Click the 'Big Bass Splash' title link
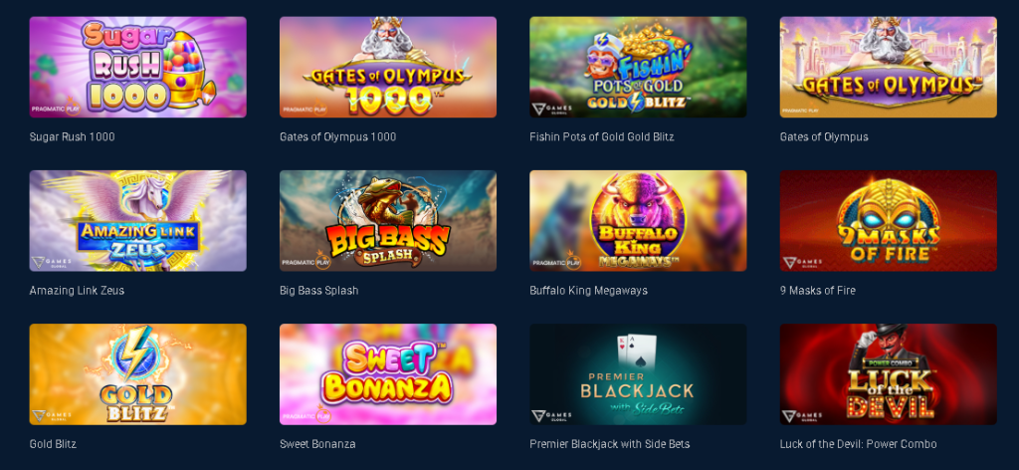Image resolution: width=1019 pixels, height=470 pixels. [319, 291]
